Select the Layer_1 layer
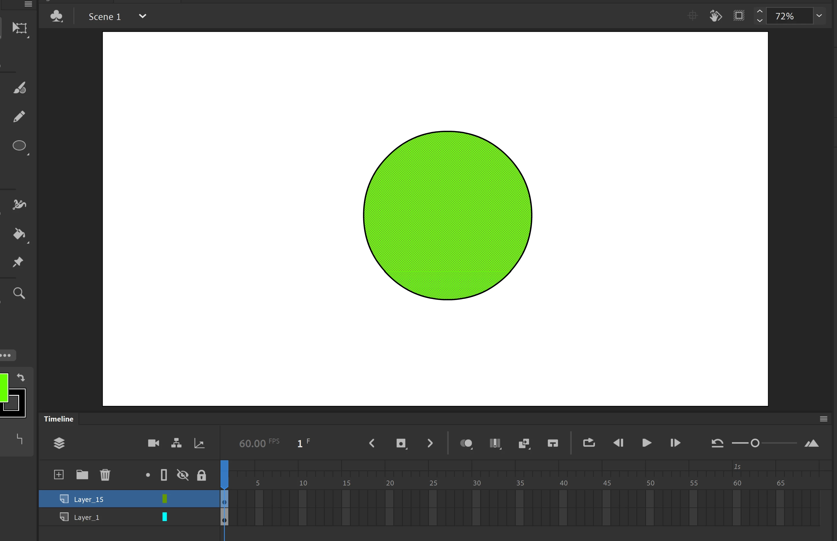Image resolution: width=837 pixels, height=541 pixels. click(87, 517)
